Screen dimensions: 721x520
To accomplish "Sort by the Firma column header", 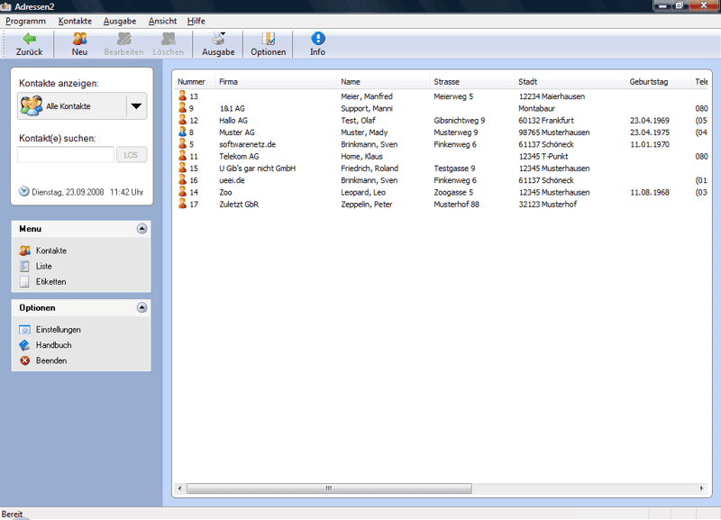I will click(x=229, y=82).
